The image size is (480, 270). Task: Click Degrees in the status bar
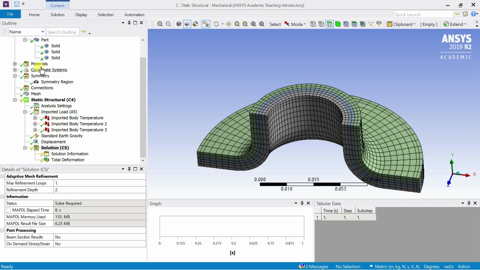(x=431, y=266)
